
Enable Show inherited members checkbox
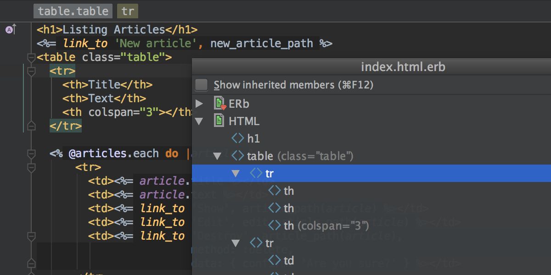point(201,85)
